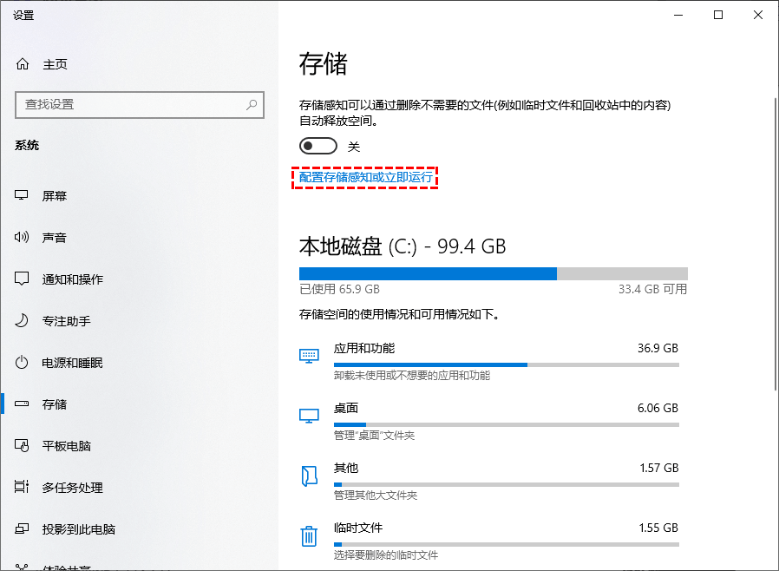Click the Home icon in sidebar
Image resolution: width=779 pixels, height=571 pixels.
click(x=23, y=64)
